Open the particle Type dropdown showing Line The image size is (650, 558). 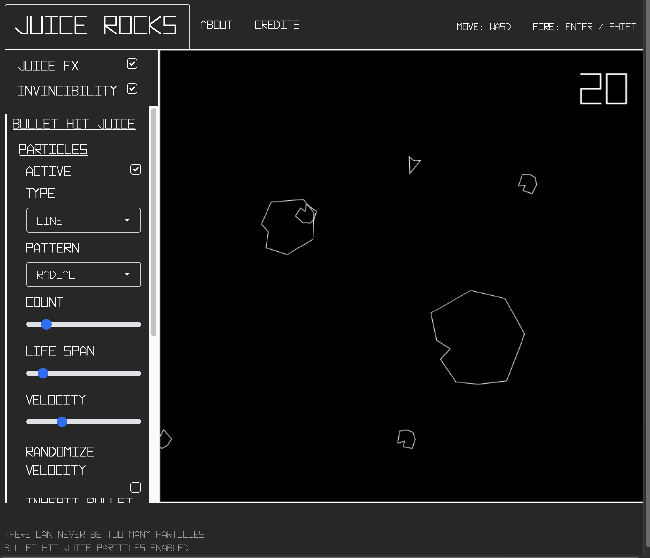point(83,220)
